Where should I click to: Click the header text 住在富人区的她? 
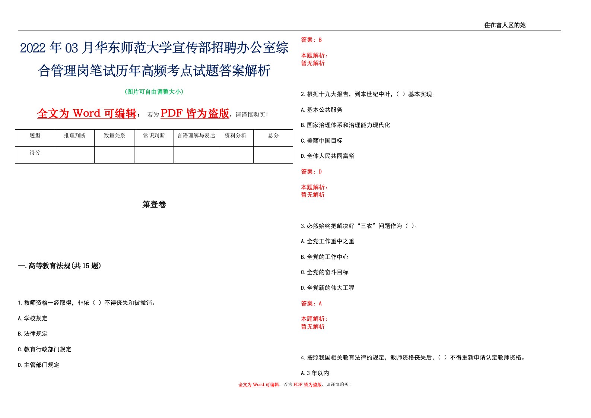(x=505, y=25)
